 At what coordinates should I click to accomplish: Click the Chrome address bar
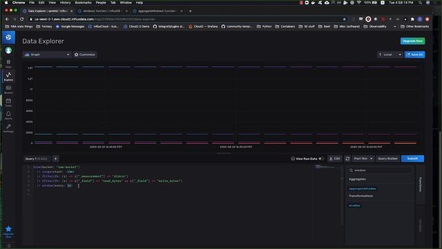[186, 19]
